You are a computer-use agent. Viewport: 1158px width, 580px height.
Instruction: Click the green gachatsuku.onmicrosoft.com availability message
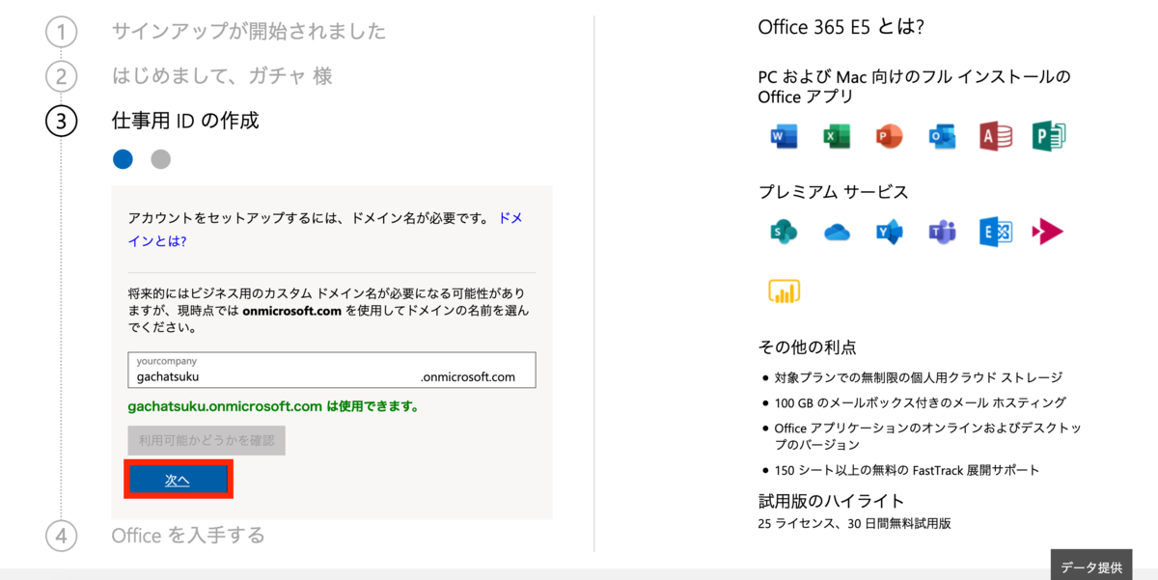(274, 406)
